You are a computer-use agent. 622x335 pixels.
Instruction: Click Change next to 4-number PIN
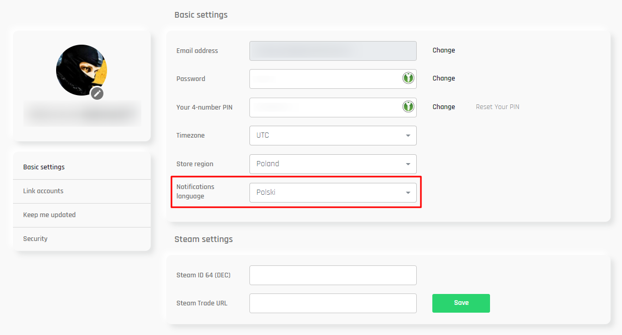[443, 107]
